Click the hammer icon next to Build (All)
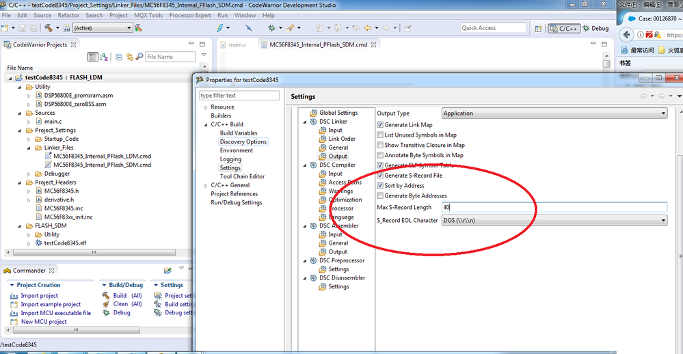Screen dimensions: 683x354 tap(106, 295)
